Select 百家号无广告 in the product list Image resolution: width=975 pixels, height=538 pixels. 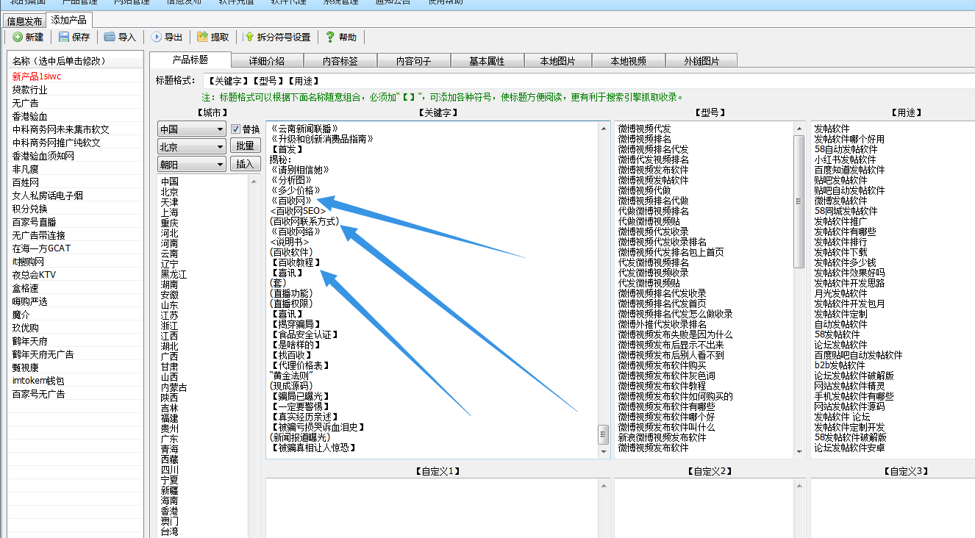pos(38,394)
